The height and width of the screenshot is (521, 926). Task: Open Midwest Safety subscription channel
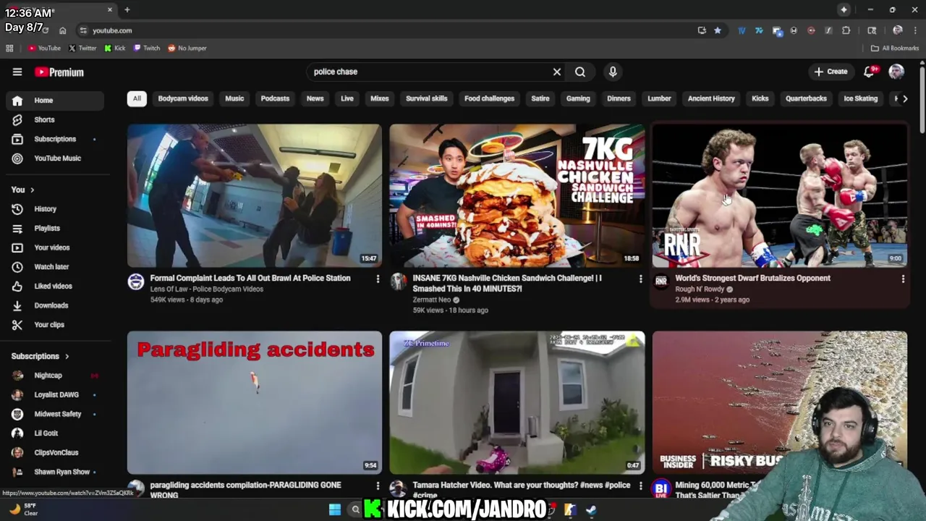pos(55,414)
